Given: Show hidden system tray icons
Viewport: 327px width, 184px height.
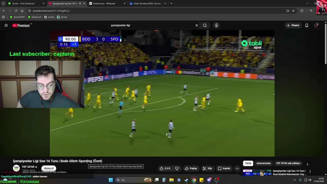Looking at the screenshot, I should (x=295, y=180).
